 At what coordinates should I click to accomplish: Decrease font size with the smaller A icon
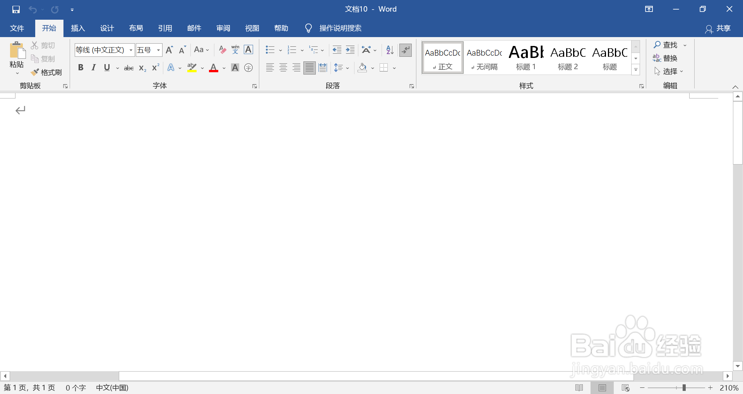(x=183, y=50)
